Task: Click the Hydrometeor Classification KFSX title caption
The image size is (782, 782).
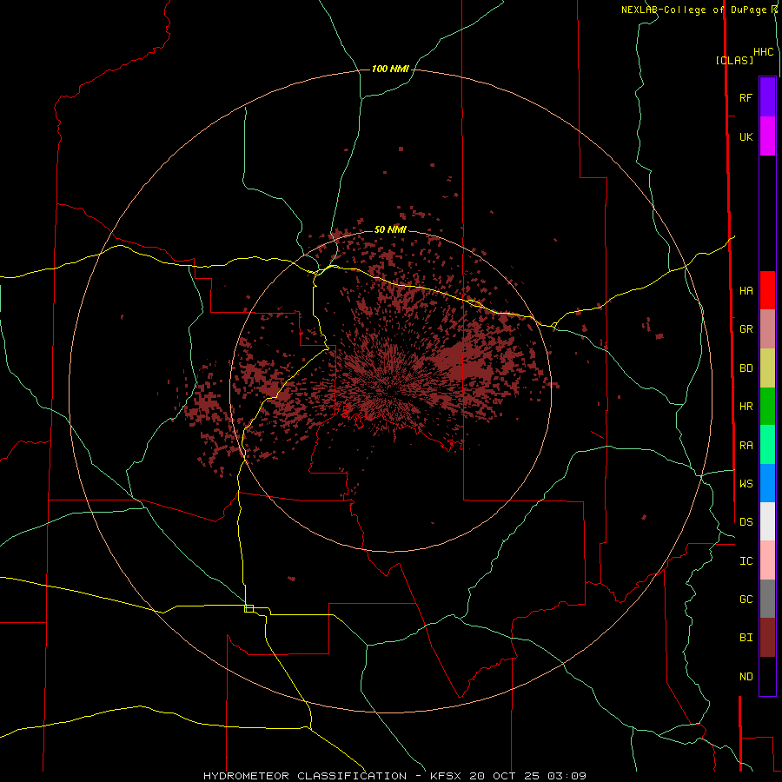Action: pyautogui.click(x=394, y=776)
